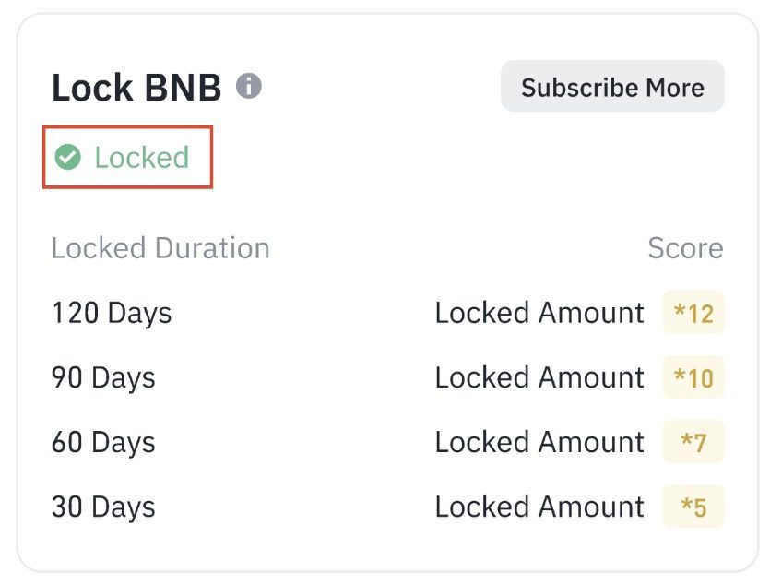Click the green checkmark icon beside Locked
Image resolution: width=782 pixels, height=585 pixels.
point(68,157)
